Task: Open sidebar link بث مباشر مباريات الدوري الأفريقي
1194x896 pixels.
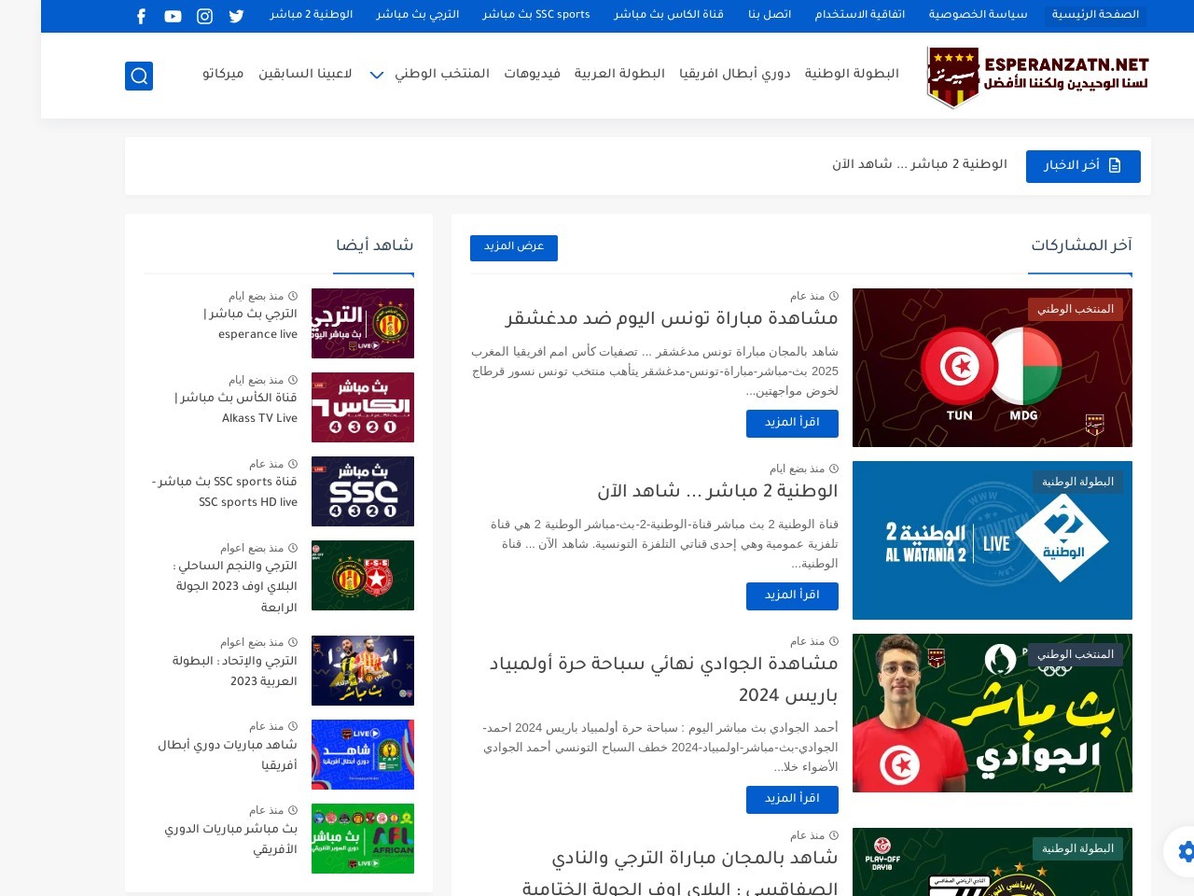Action: [231, 839]
